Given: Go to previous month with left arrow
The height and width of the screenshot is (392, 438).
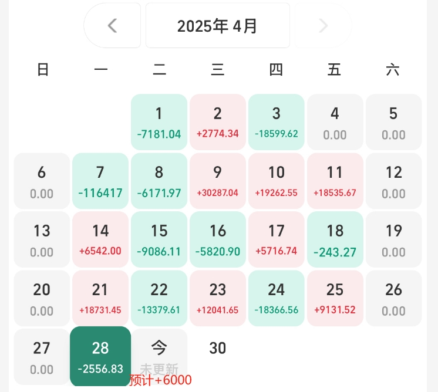Looking at the screenshot, I should [x=112, y=26].
